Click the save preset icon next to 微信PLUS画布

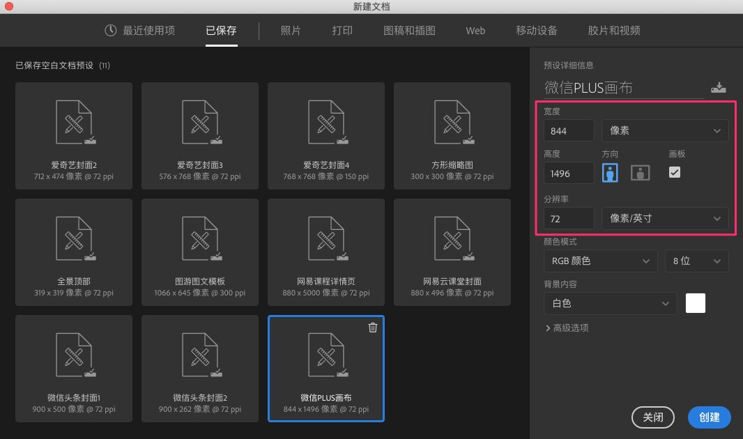pos(719,88)
